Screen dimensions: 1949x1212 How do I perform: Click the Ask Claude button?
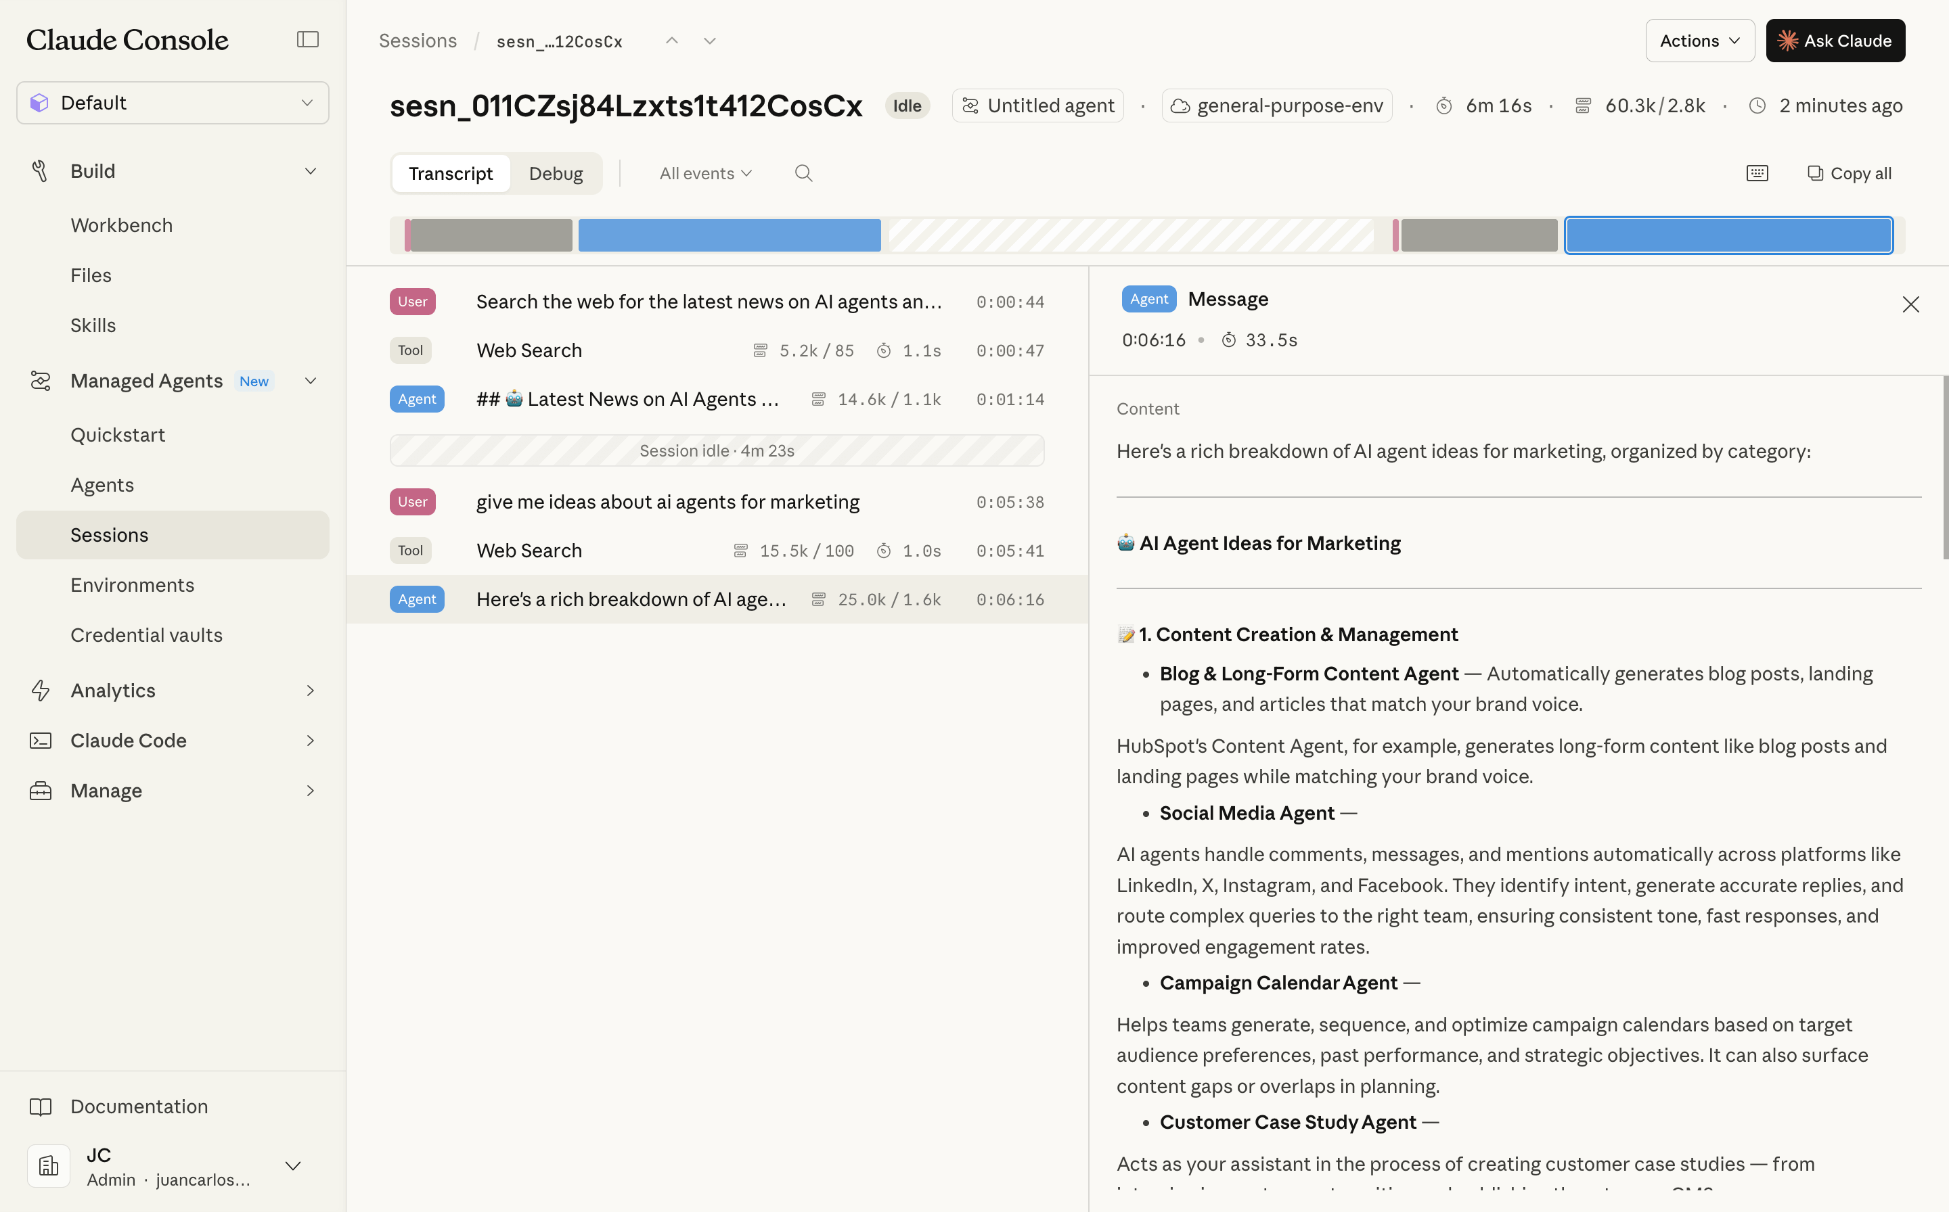click(1835, 40)
